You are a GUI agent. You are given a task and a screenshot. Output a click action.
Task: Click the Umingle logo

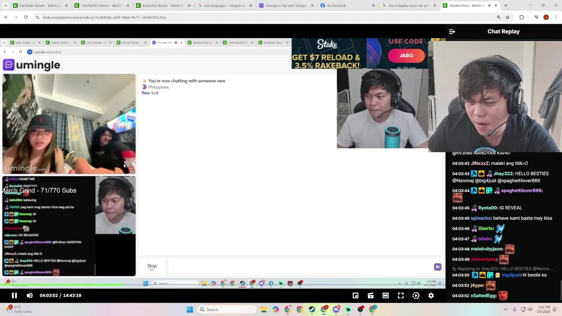tap(32, 65)
